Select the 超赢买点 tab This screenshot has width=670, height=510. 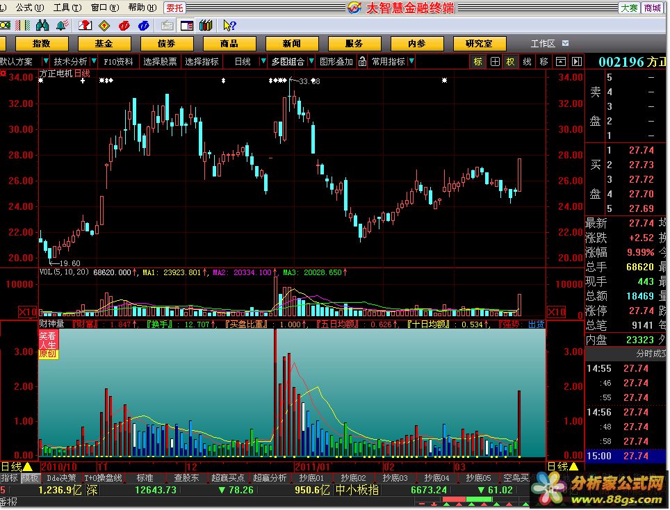tap(228, 478)
